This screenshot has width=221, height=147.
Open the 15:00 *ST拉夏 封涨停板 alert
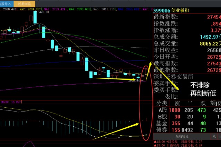[178, 141]
